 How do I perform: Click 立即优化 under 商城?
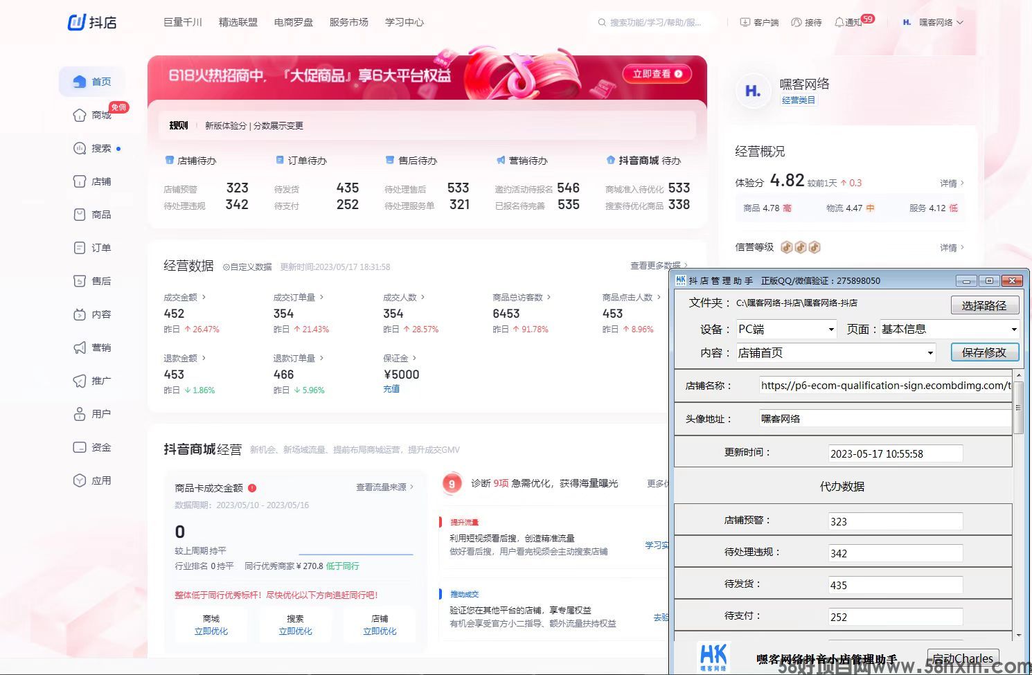[x=211, y=631]
